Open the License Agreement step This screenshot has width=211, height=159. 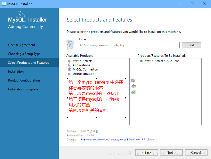point(22,45)
